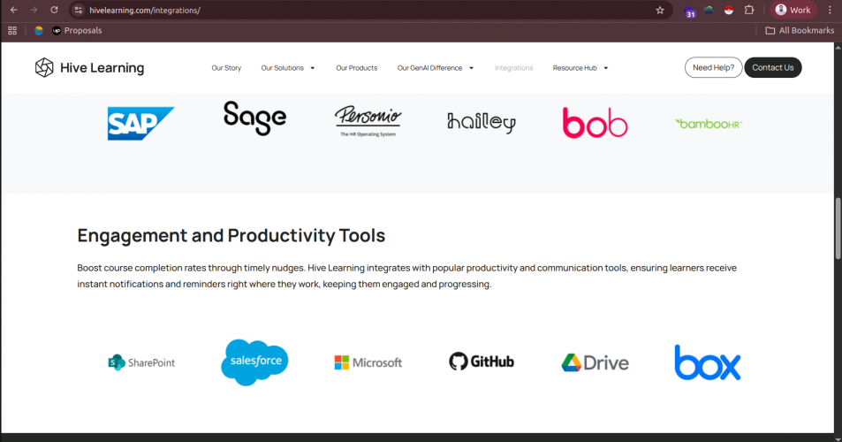Open the Proposals bookmark
This screenshot has width=842, height=442.
coord(77,31)
